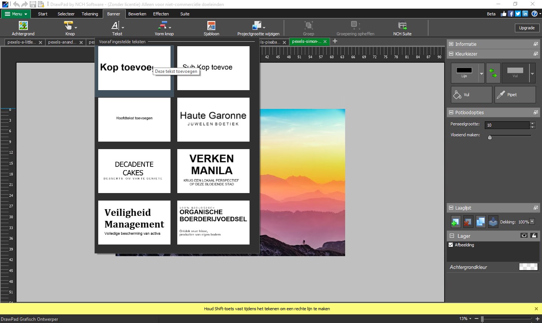This screenshot has width=542, height=323.
Task: Add a new layer in Laaglijst
Action: tap(455, 222)
